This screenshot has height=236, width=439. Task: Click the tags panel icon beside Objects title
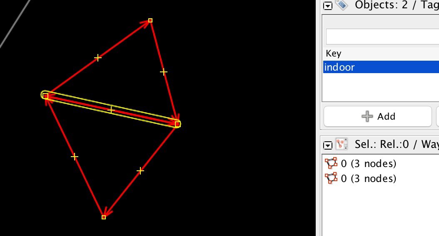pyautogui.click(x=342, y=5)
